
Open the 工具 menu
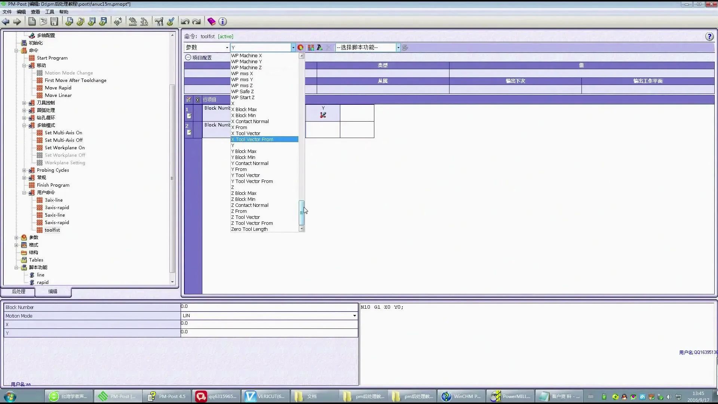point(49,12)
